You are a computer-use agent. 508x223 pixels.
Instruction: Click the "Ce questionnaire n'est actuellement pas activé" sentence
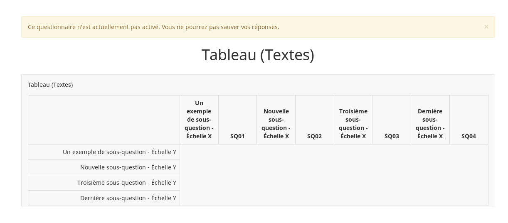click(94, 27)
